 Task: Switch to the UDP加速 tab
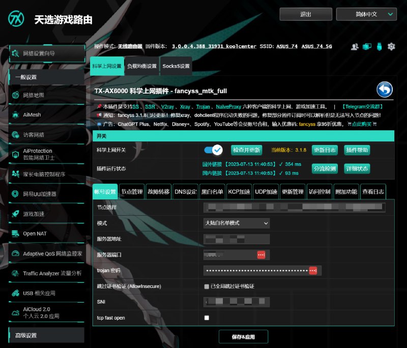coord(266,192)
